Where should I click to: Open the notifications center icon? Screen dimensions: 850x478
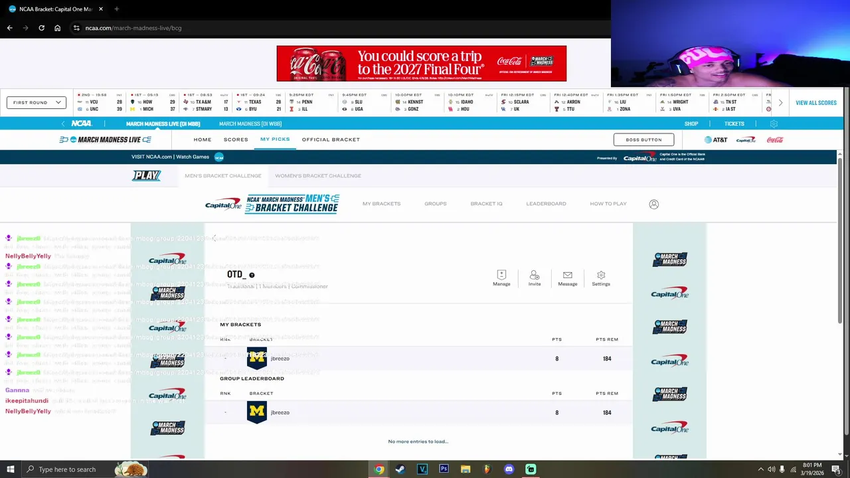point(835,469)
